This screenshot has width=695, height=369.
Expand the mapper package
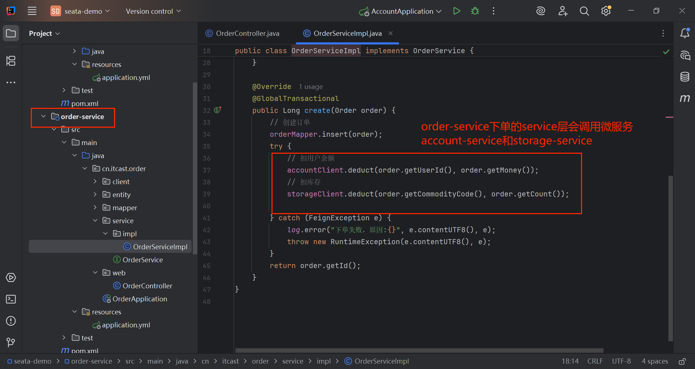tap(95, 208)
